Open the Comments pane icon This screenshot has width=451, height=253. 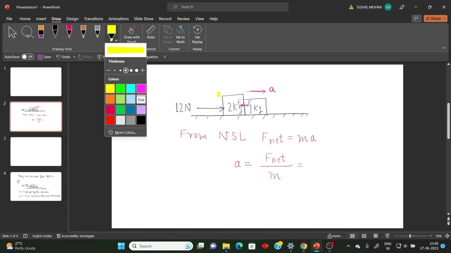point(416,19)
